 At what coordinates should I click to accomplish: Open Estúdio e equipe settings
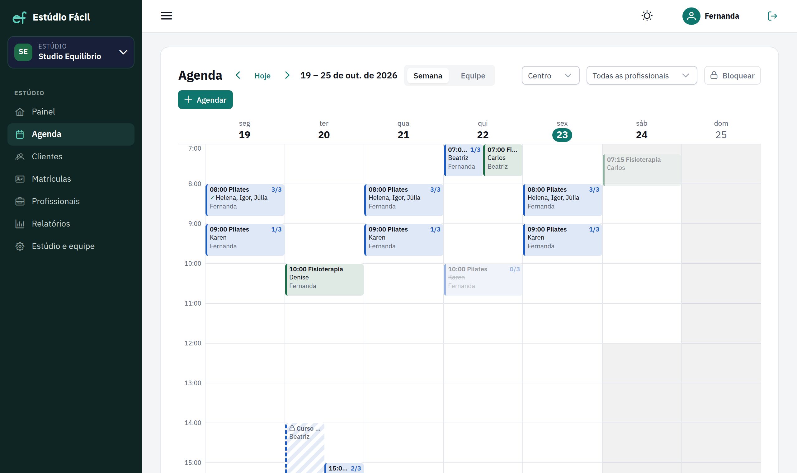pos(71,246)
